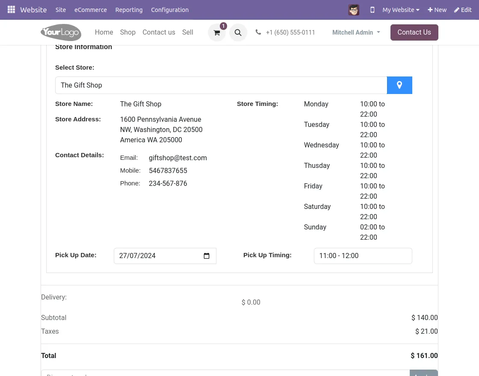Open the Pick Up Timing selector
Image resolution: width=479 pixels, height=376 pixels.
pyautogui.click(x=363, y=256)
